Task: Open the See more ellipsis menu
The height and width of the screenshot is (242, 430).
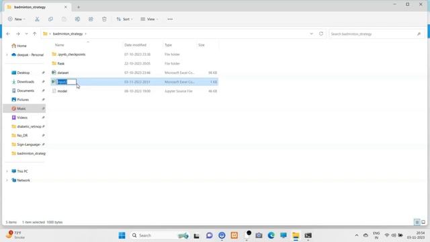Action: 170,19
